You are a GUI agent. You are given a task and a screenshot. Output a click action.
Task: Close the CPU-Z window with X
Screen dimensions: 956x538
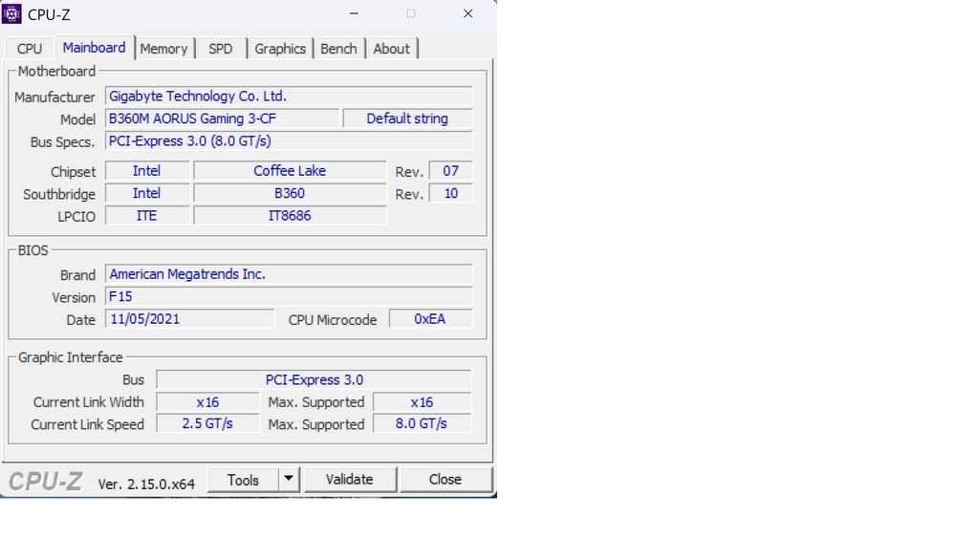click(x=468, y=13)
